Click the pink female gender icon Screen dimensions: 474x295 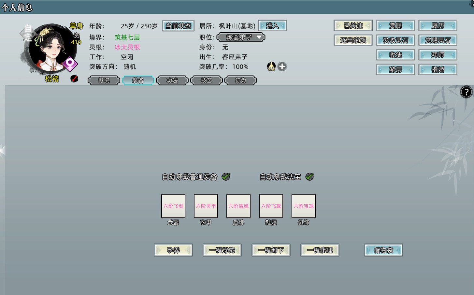click(70, 64)
